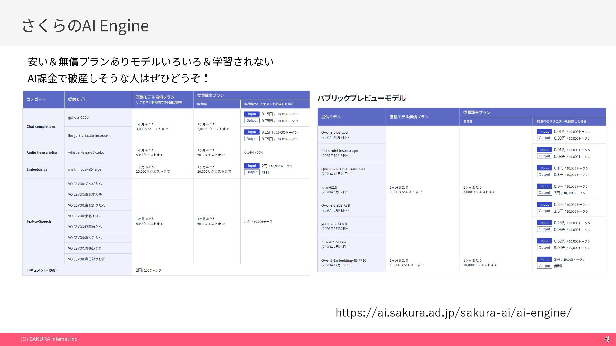Click the Output badge for multilingual-e5-large
This screenshot has width=616, height=346.
[x=252, y=172]
